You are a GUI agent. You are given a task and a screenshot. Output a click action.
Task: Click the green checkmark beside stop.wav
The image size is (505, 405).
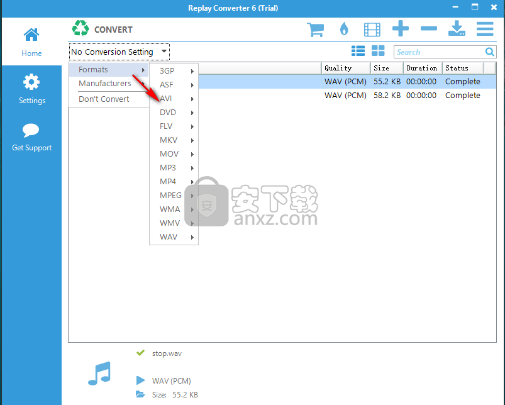(140, 353)
